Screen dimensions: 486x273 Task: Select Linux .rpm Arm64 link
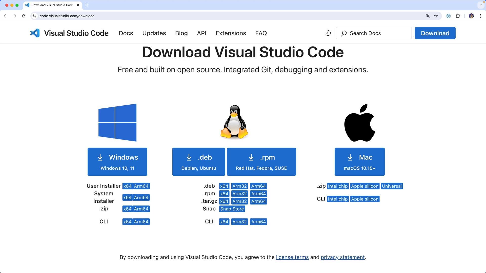(258, 194)
